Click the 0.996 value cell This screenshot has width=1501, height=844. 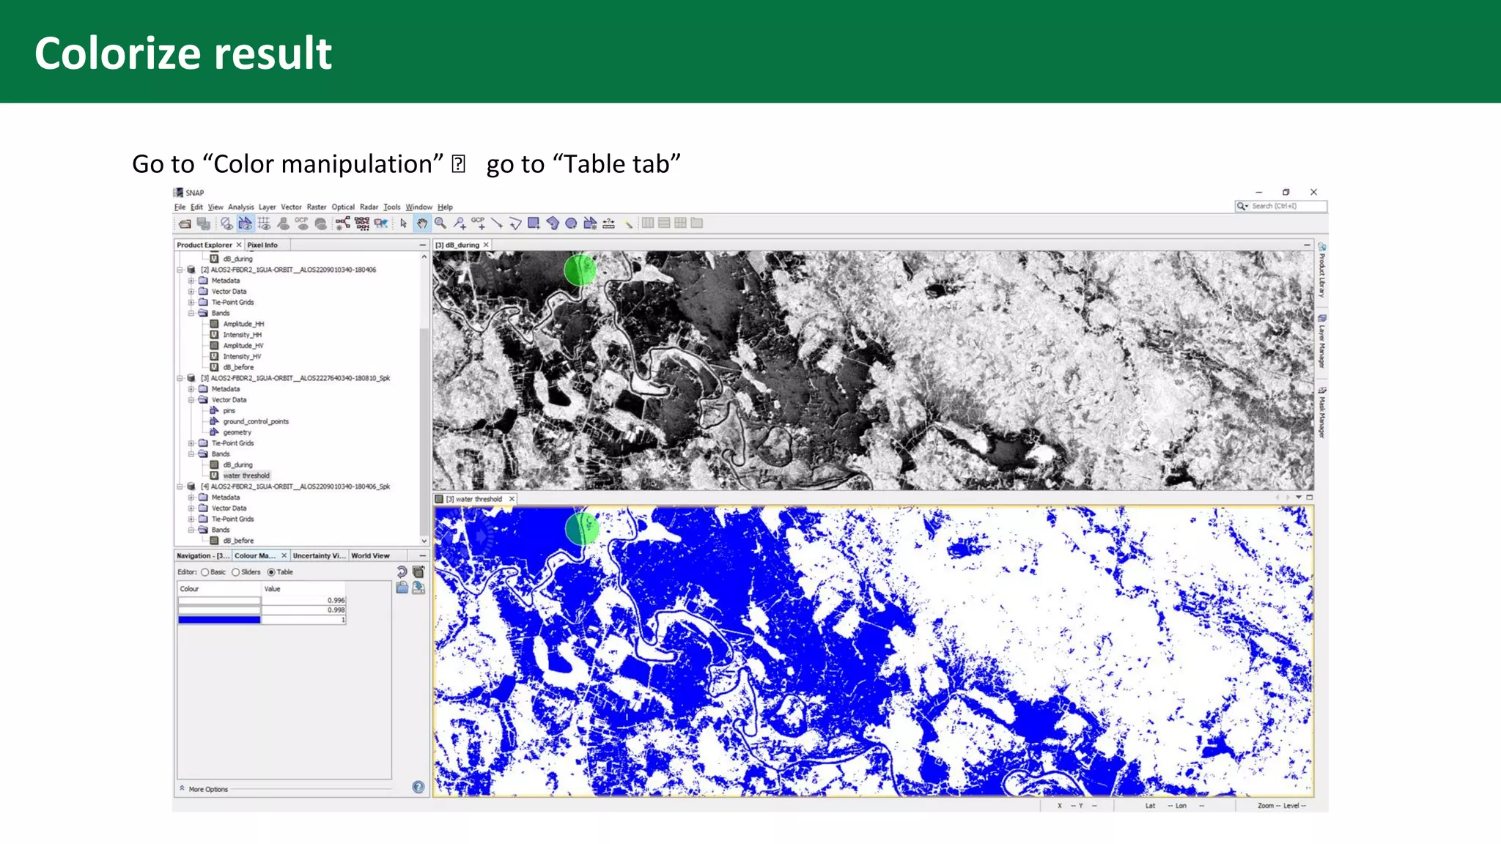click(x=303, y=600)
